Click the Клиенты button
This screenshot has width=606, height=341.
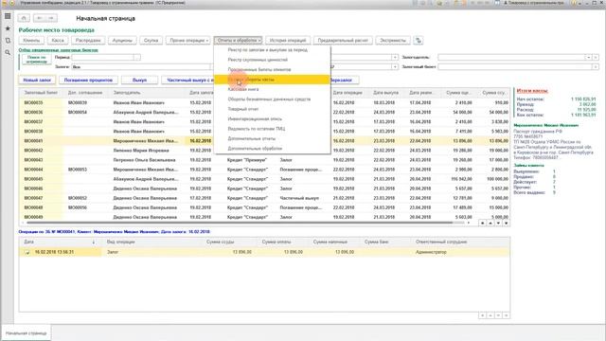[31, 40]
